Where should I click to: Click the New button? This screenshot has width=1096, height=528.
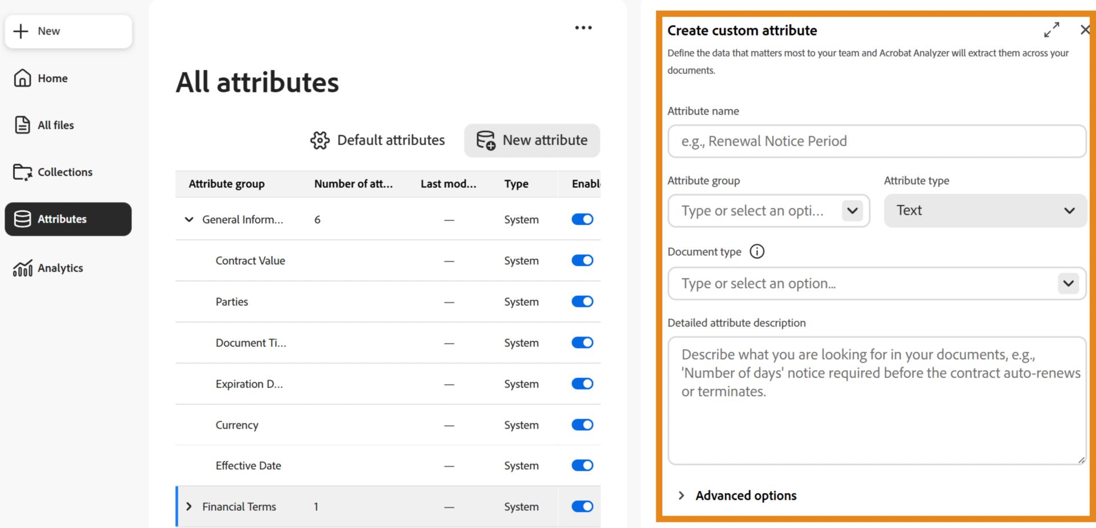click(x=68, y=31)
